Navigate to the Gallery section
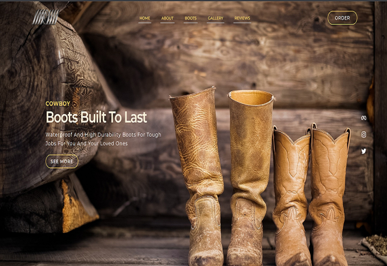The image size is (387, 266). 215,18
